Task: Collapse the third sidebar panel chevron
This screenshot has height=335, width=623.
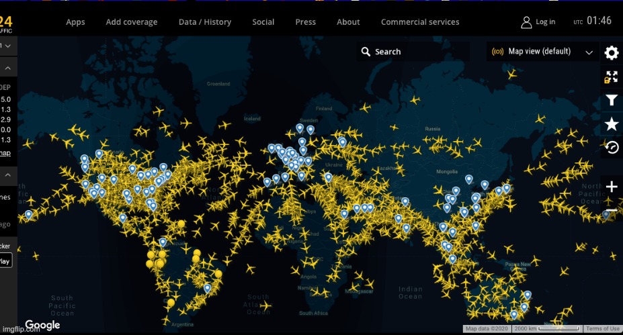Action: pos(8,175)
